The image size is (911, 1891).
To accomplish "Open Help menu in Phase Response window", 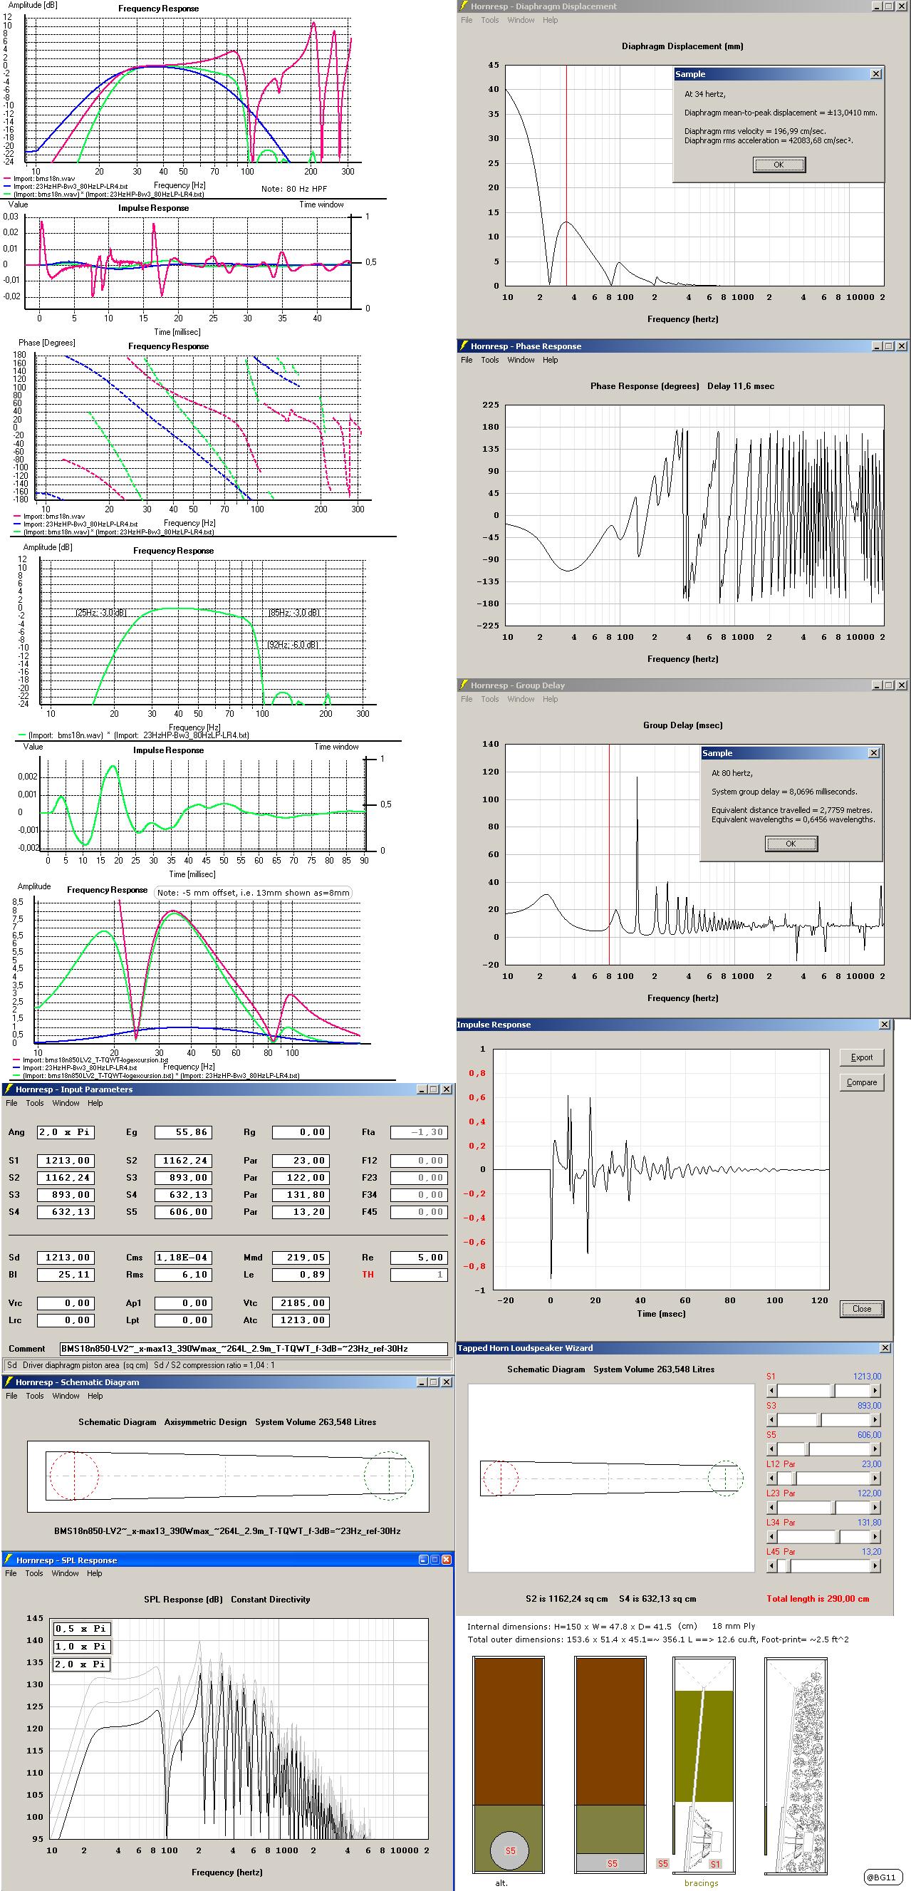I will (x=551, y=360).
